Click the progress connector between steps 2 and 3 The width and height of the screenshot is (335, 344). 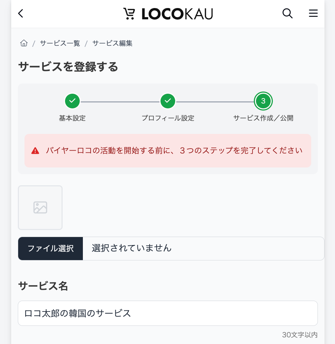pos(216,101)
